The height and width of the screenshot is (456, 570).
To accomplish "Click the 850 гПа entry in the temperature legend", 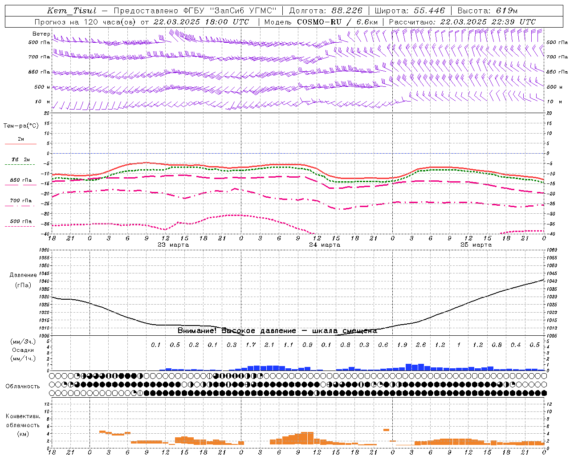I will click(x=20, y=180).
